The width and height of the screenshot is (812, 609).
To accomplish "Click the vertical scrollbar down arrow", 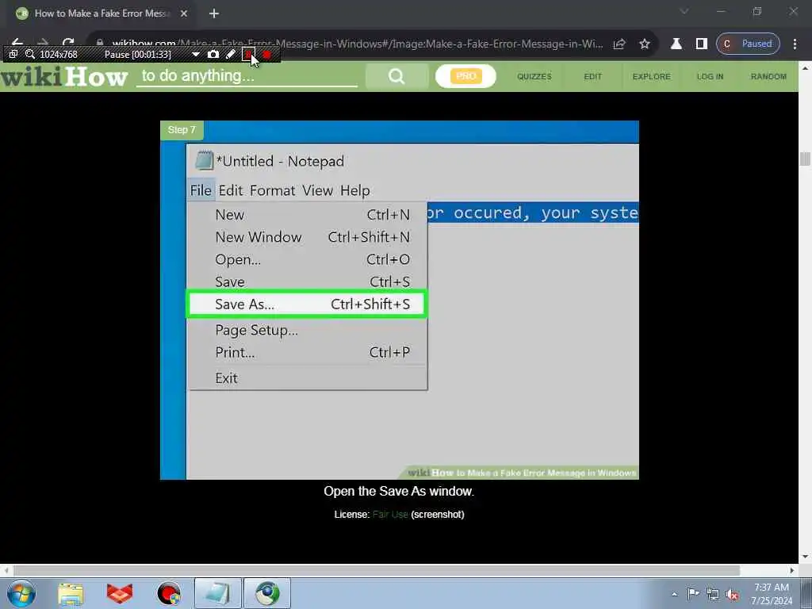I will (805, 557).
